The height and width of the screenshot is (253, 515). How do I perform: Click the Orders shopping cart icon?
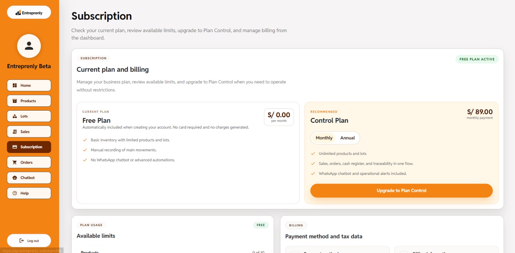[14, 162]
